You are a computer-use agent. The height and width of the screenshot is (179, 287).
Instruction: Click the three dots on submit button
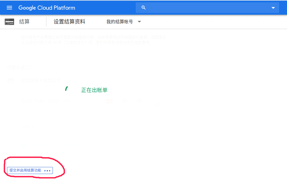tap(47, 170)
